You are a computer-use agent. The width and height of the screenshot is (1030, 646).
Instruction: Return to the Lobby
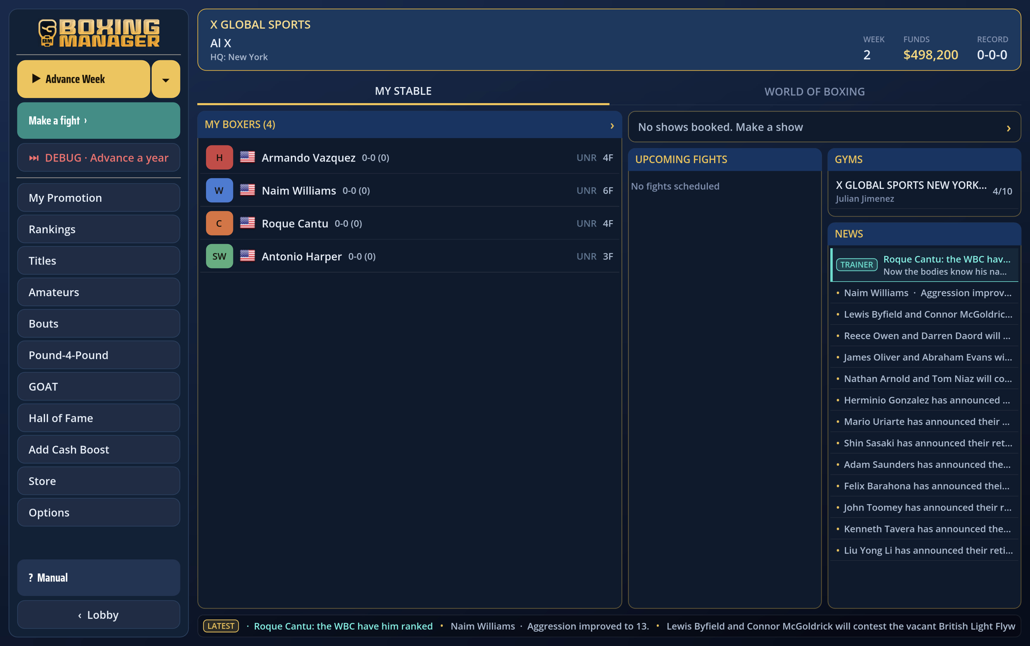pyautogui.click(x=99, y=615)
